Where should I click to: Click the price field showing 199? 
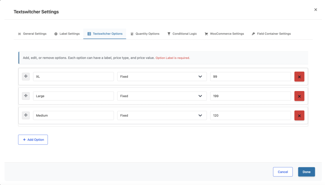250,96
